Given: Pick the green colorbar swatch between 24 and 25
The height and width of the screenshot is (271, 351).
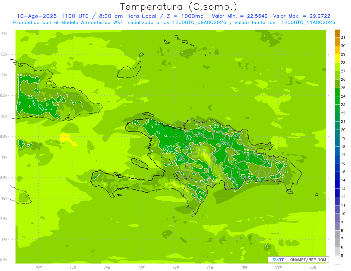Looking at the screenshot, I should point(337,92).
